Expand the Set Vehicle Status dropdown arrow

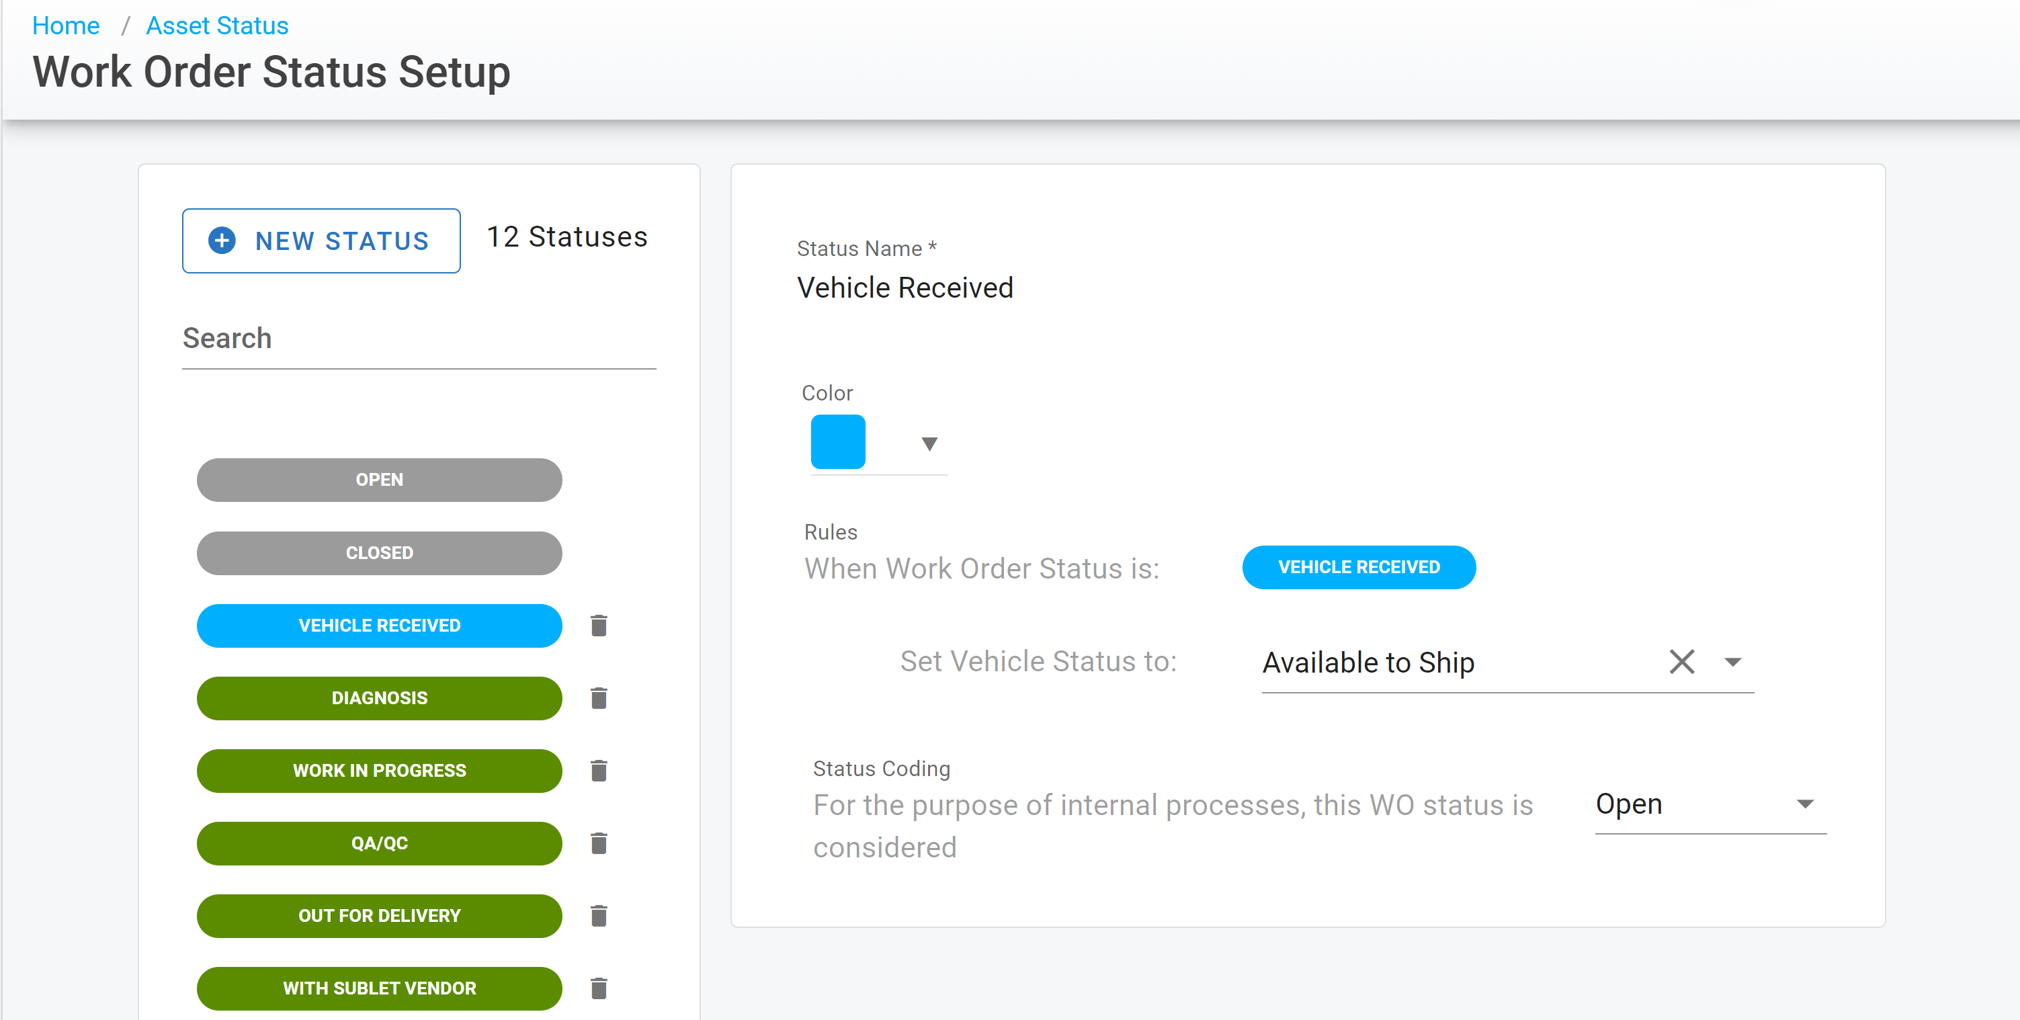pyautogui.click(x=1732, y=663)
